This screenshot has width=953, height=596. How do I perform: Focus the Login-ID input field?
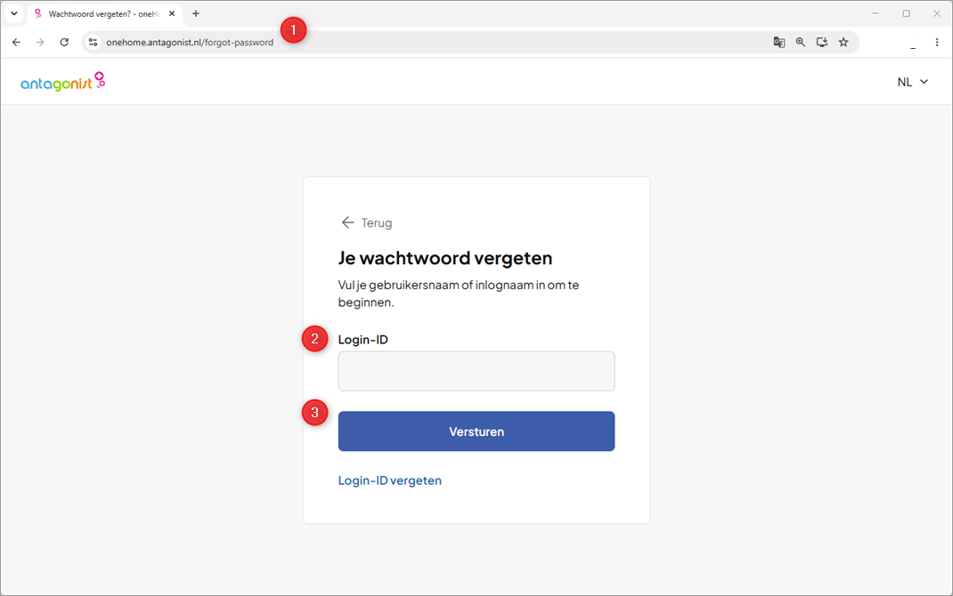pyautogui.click(x=476, y=372)
